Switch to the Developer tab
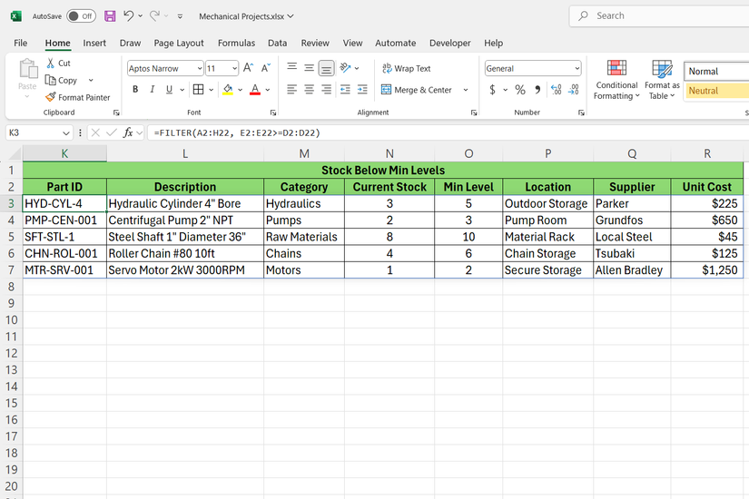The height and width of the screenshot is (499, 749). [x=450, y=43]
